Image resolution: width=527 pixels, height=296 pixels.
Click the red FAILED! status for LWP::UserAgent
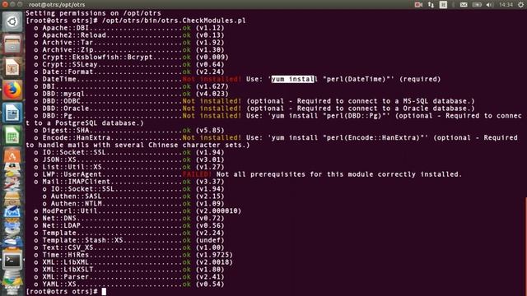[197, 174]
